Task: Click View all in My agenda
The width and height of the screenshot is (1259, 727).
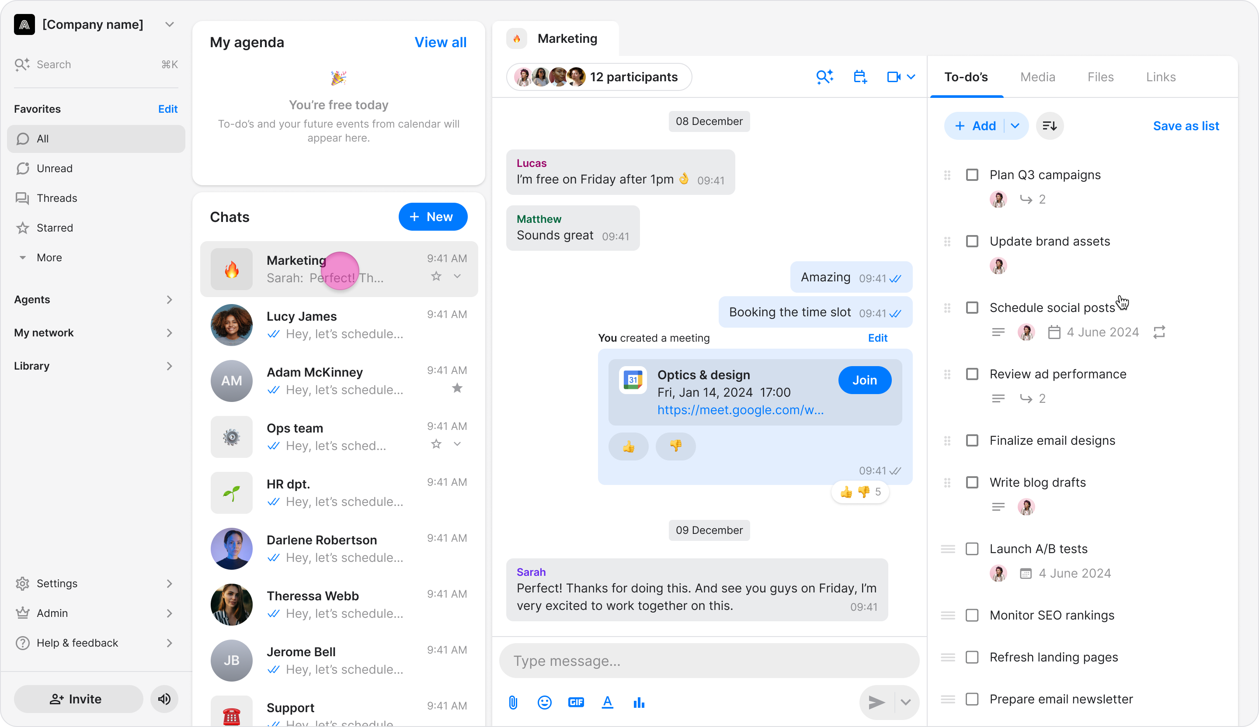Action: click(441, 42)
